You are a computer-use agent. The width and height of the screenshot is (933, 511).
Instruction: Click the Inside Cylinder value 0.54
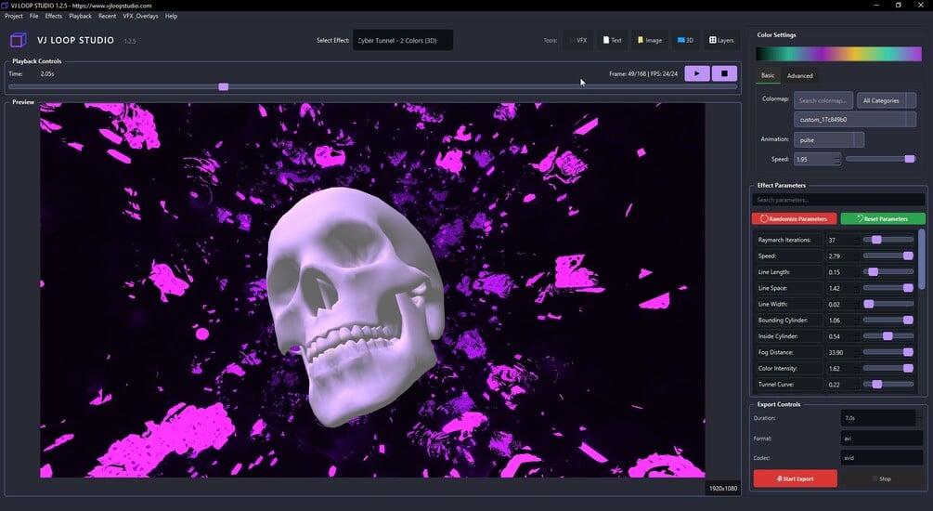pos(842,336)
